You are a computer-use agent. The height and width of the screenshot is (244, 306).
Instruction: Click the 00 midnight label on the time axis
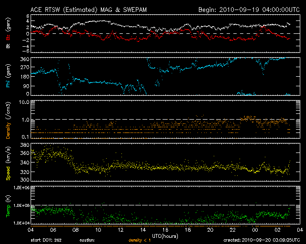coord(255,230)
